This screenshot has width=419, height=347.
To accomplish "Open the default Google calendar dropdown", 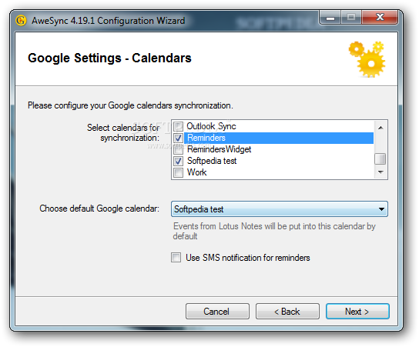I will 280,209.
